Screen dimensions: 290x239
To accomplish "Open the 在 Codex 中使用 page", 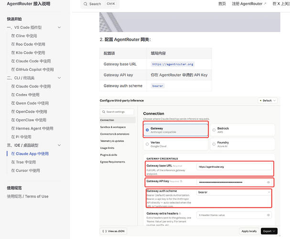I will 25,95.
